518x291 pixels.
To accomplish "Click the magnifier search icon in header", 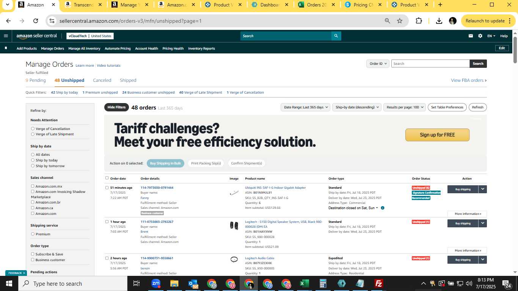I will [336, 36].
